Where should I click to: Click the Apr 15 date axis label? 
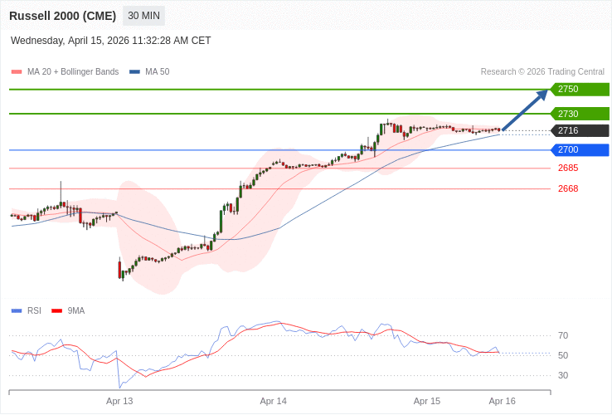coord(427,401)
